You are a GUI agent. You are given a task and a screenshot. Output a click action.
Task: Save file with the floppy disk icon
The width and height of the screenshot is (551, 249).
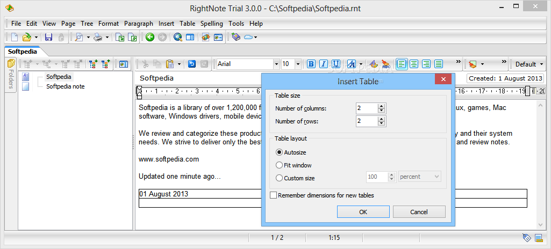(48, 37)
